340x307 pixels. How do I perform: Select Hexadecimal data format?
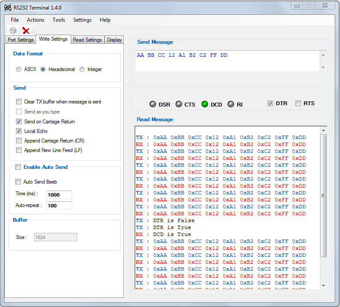click(43, 69)
